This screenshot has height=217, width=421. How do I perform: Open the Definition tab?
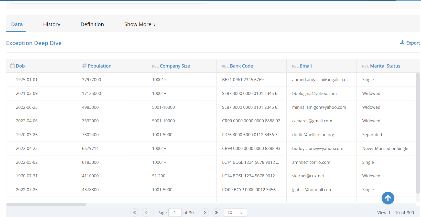pyautogui.click(x=92, y=24)
